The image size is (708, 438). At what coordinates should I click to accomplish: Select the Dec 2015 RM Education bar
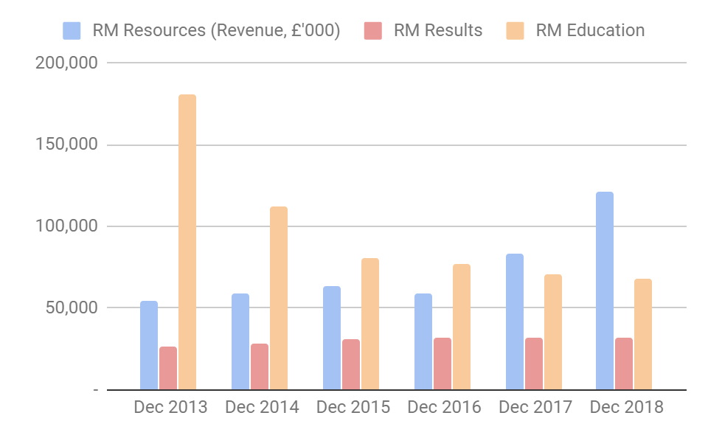pyautogui.click(x=370, y=324)
